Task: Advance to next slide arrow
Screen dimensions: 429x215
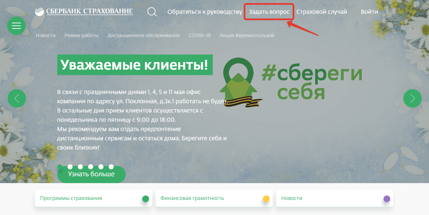Action: (x=413, y=98)
